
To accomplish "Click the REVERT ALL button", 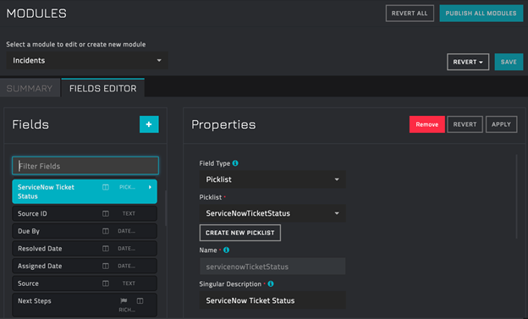I will [410, 14].
